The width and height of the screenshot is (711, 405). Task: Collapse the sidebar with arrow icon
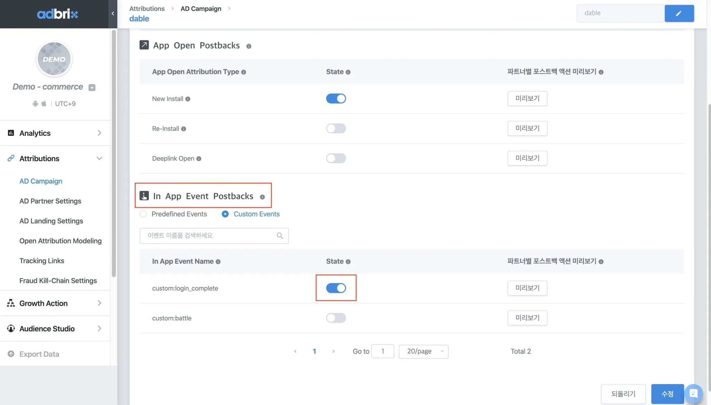[113, 14]
